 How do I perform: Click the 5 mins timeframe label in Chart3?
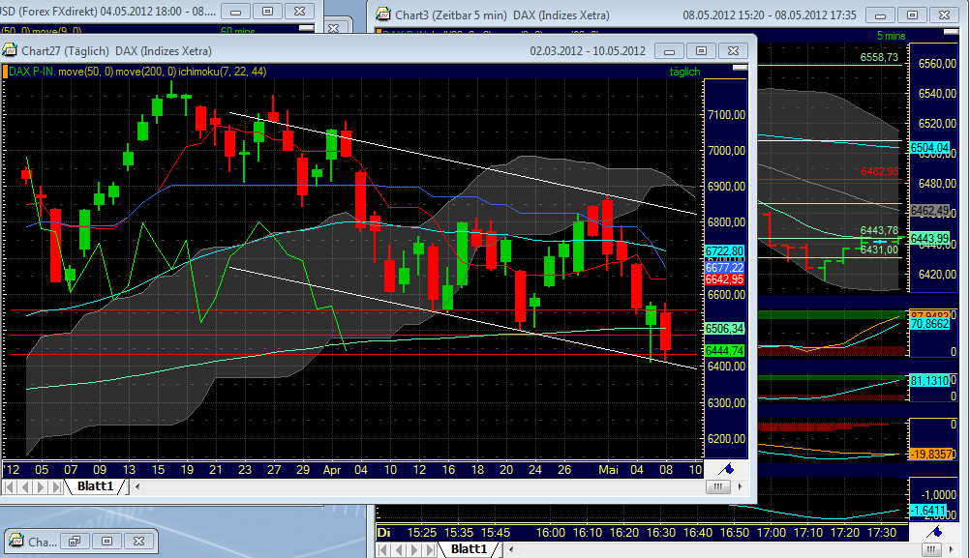click(891, 36)
